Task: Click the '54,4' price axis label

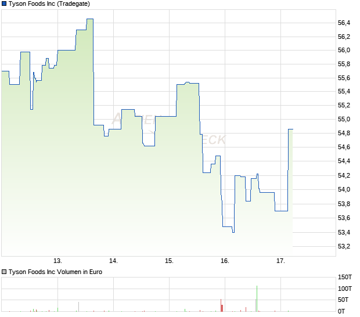Action: coord(344,161)
